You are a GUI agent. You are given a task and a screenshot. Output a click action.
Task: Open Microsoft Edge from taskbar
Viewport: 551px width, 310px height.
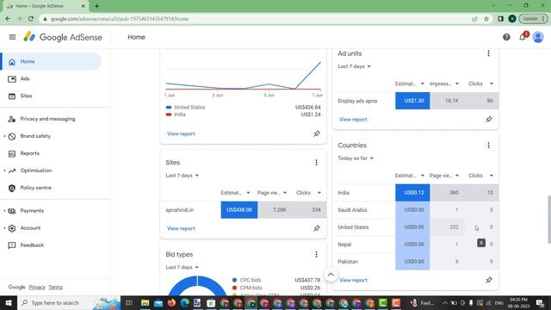[x=184, y=302]
